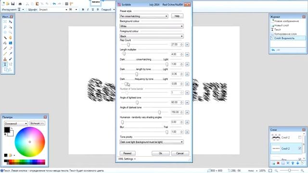This screenshot has height=173, width=308.
Task: Click undo arrow in History panel
Action: tap(273, 50)
